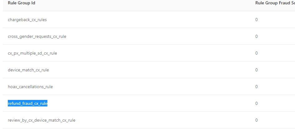Select the score cell for cx_px_multiple_sd_cx_rule
The width and height of the screenshot is (295, 139).
(x=256, y=53)
